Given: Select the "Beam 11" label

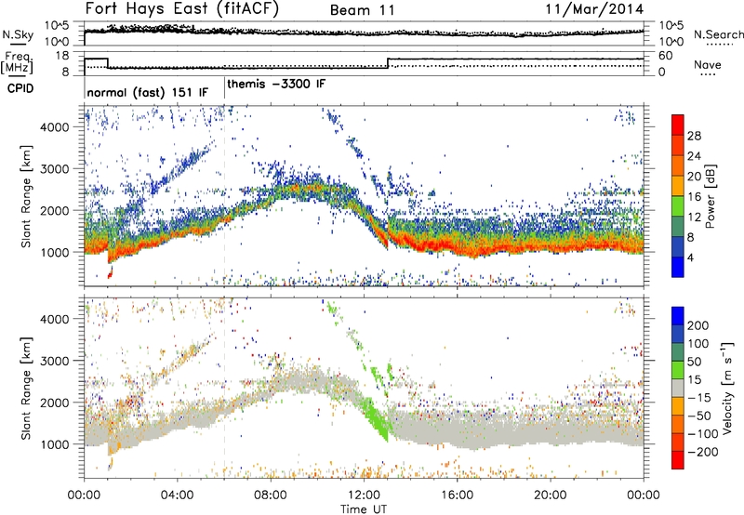Looking at the screenshot, I should click(363, 10).
